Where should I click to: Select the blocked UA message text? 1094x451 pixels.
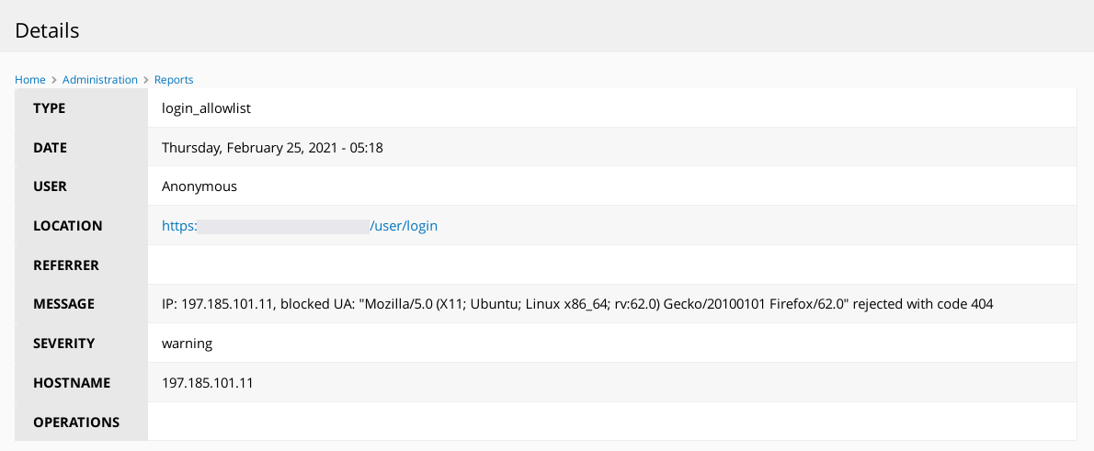pos(577,304)
